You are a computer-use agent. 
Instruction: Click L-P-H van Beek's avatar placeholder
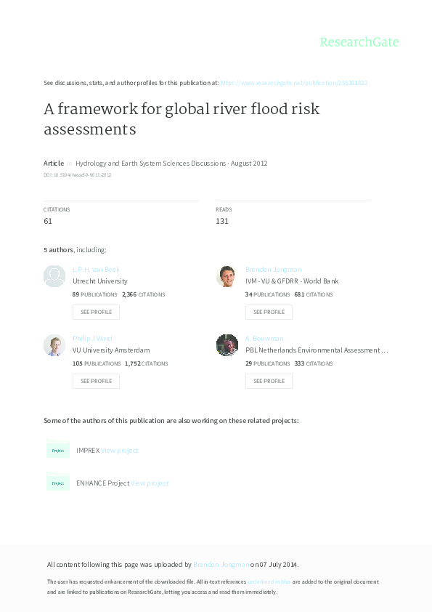[x=54, y=275]
